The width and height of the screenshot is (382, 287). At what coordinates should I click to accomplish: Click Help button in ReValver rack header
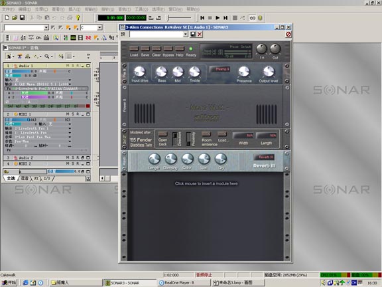click(180, 48)
